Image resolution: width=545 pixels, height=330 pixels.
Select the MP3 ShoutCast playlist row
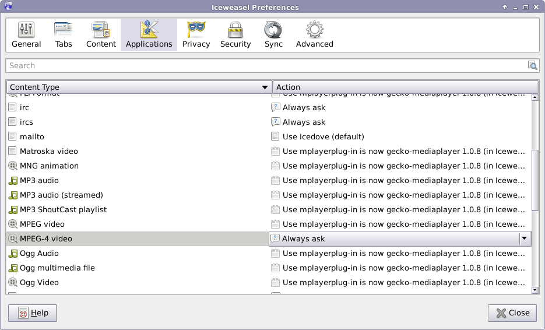269,210
